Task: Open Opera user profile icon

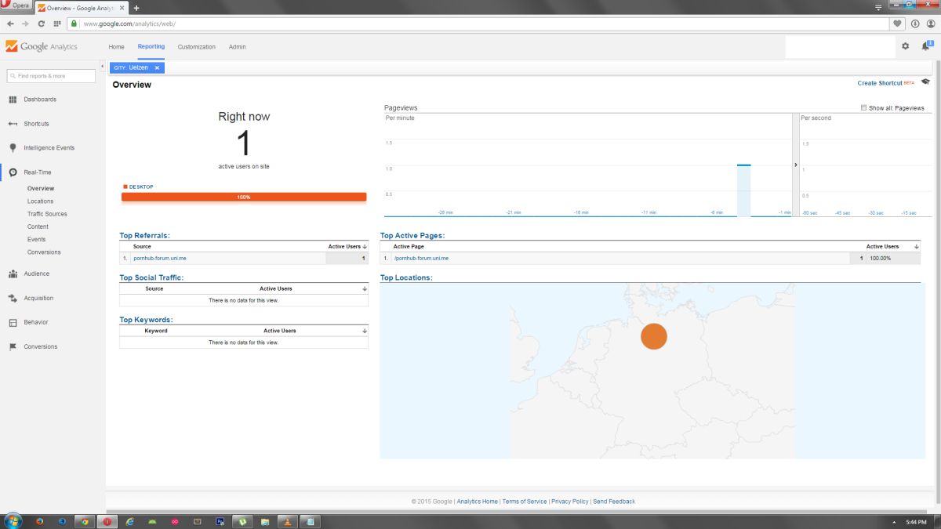Action: 930,24
